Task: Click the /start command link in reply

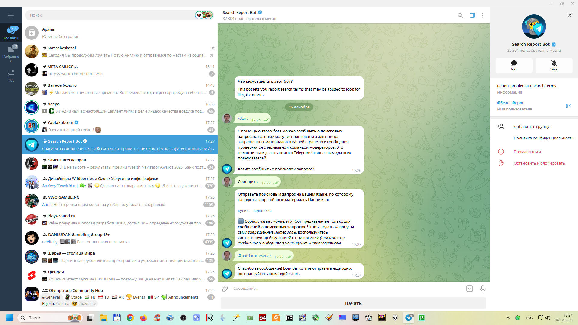Action: click(x=294, y=274)
